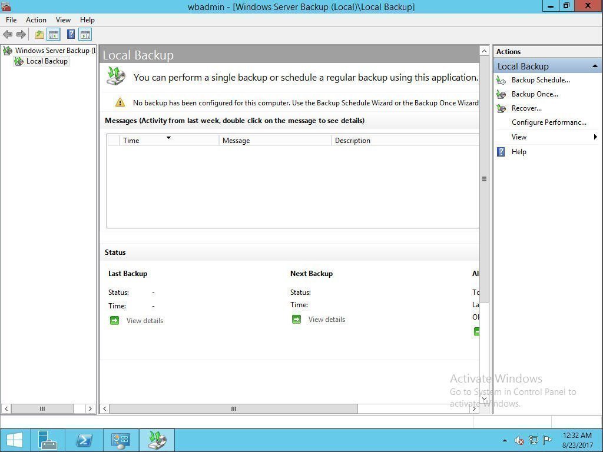Open the Help menu
The height and width of the screenshot is (452, 603).
pos(87,20)
